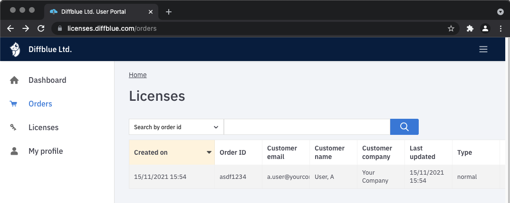The image size is (510, 203).
Task: Click the blue magnifier search button
Action: (x=404, y=127)
